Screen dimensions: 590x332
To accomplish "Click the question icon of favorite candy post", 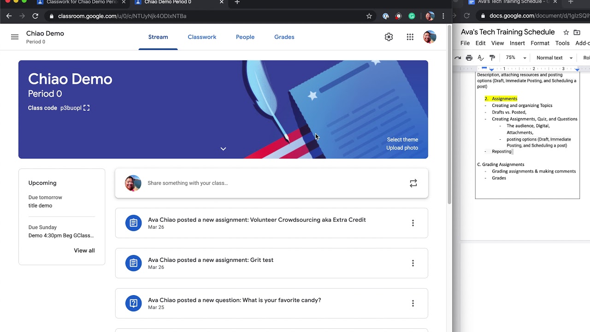I will point(133,303).
